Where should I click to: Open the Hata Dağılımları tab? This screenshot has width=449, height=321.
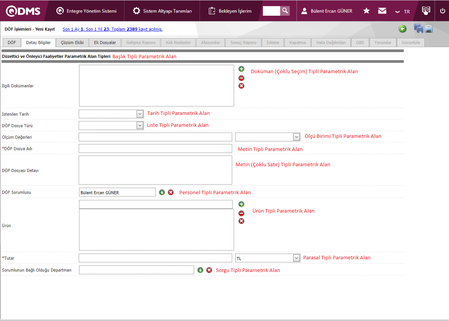click(x=331, y=43)
